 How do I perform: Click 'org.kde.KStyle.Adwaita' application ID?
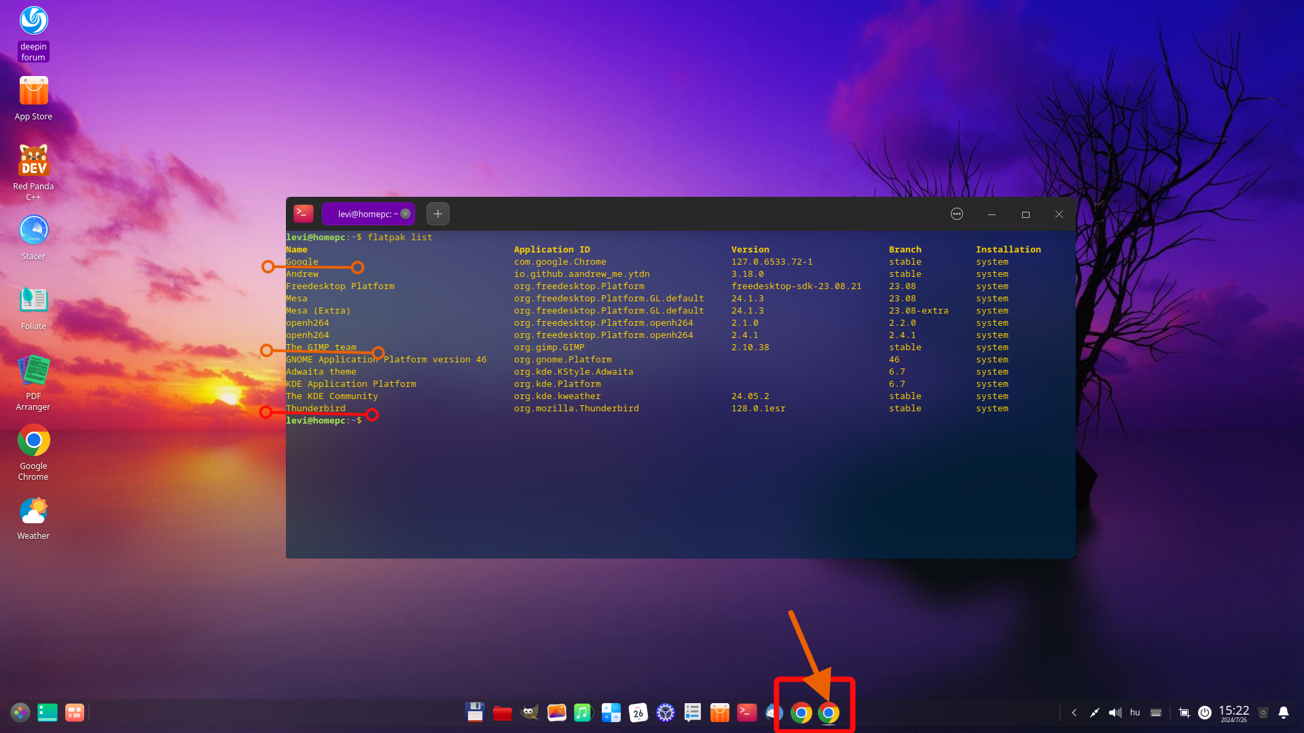(574, 372)
